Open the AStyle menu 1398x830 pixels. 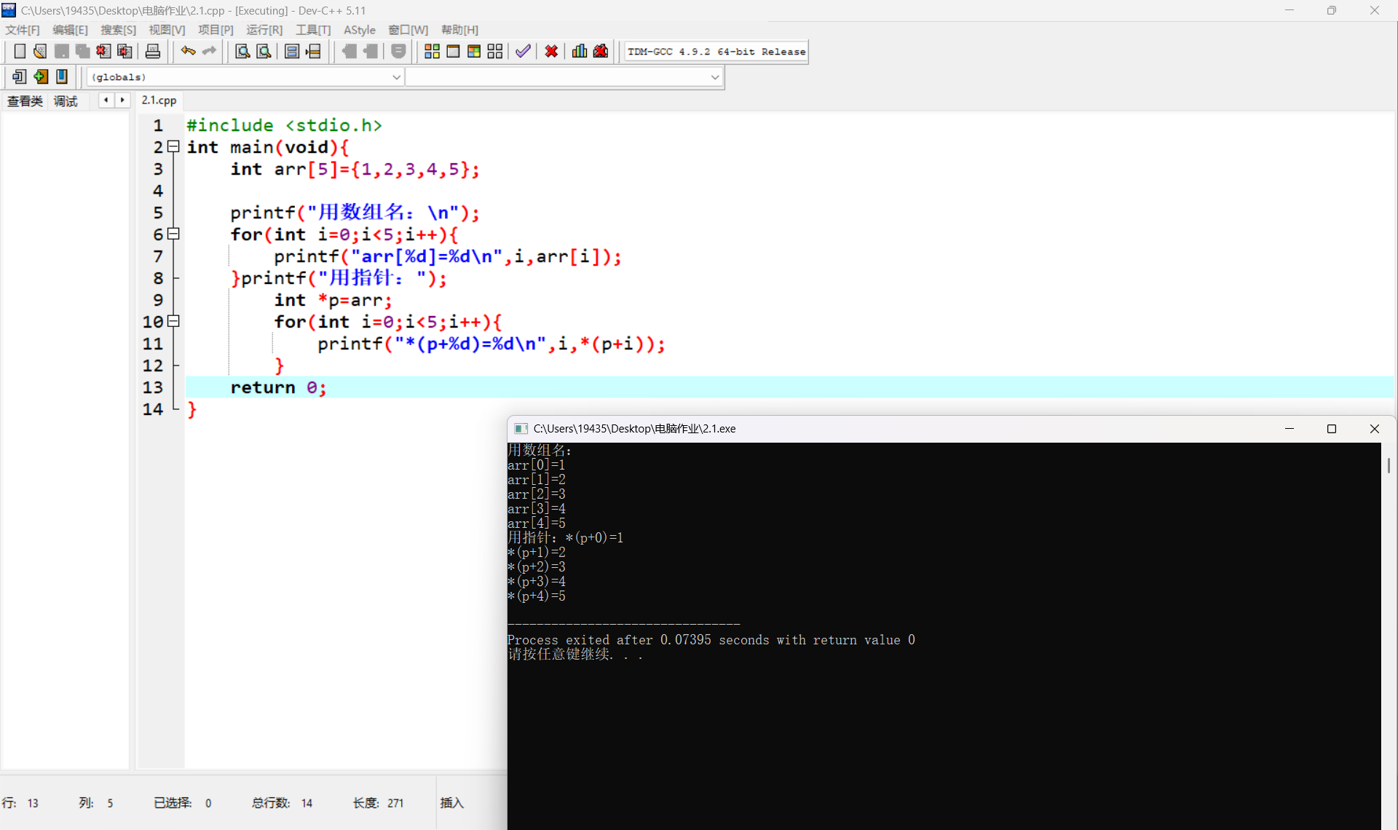point(359,30)
